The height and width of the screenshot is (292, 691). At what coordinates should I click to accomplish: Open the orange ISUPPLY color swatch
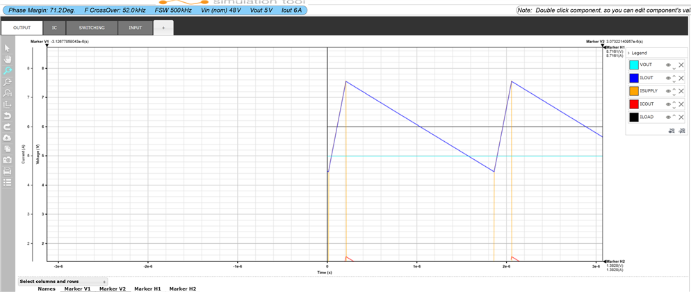[634, 91]
